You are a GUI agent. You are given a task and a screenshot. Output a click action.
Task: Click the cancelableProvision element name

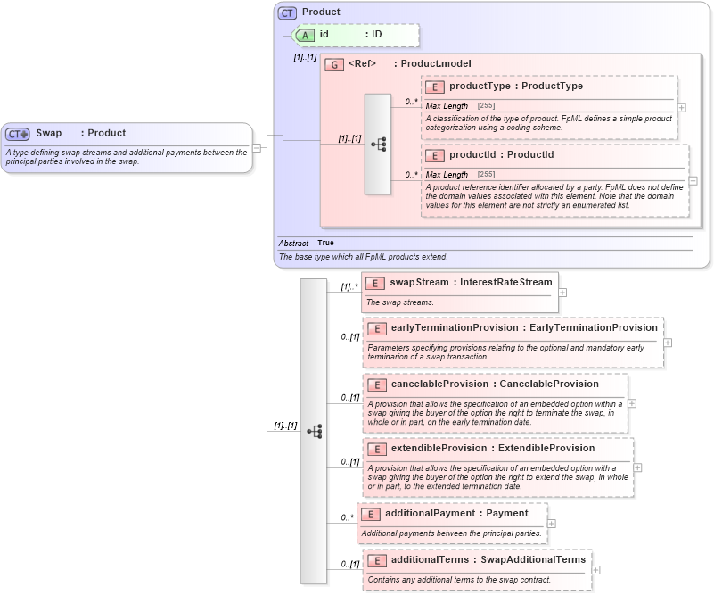coord(439,384)
